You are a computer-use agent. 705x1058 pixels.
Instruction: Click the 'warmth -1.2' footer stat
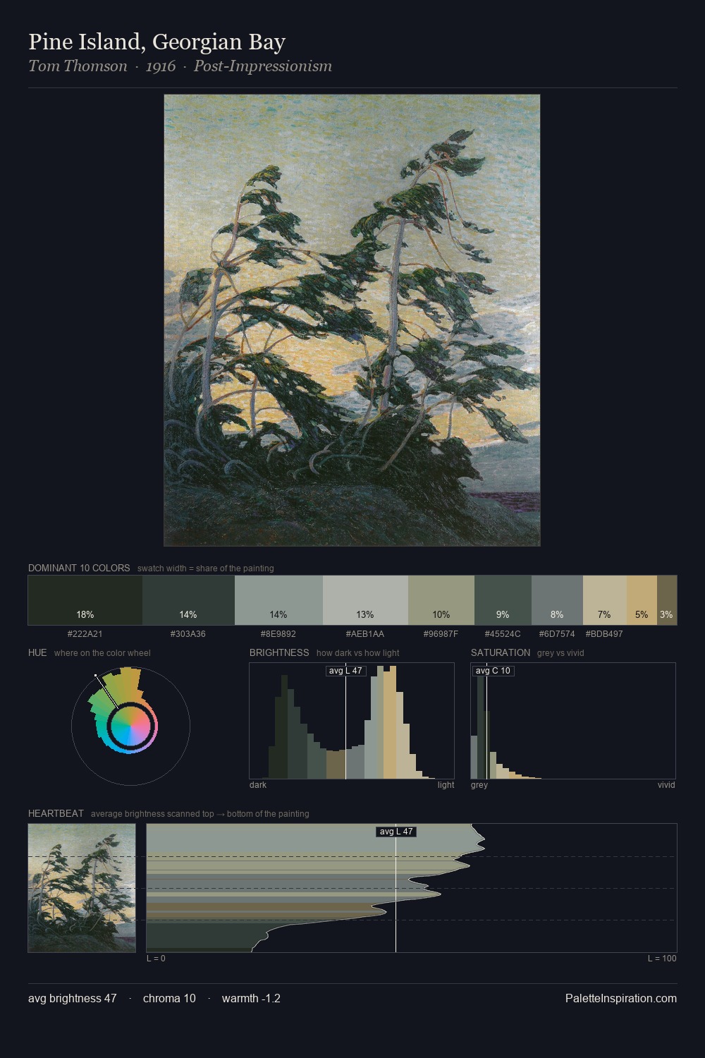tap(251, 999)
